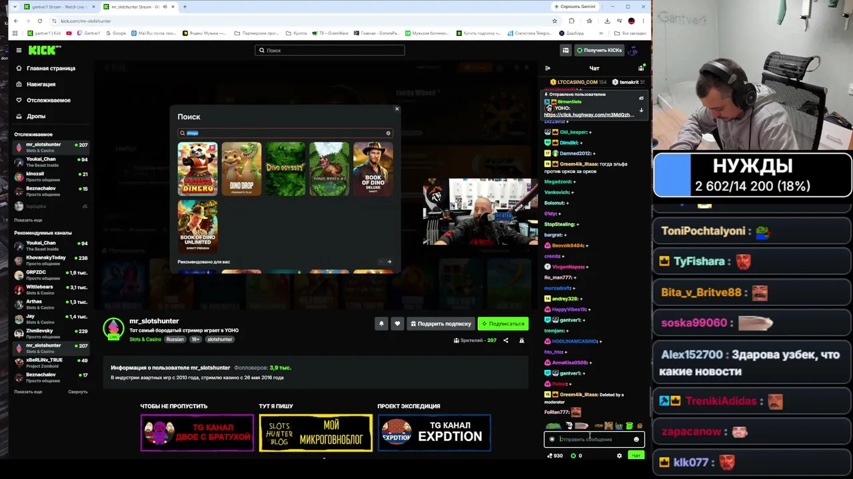
Task: Click the Получить KICKs button
Action: click(600, 50)
